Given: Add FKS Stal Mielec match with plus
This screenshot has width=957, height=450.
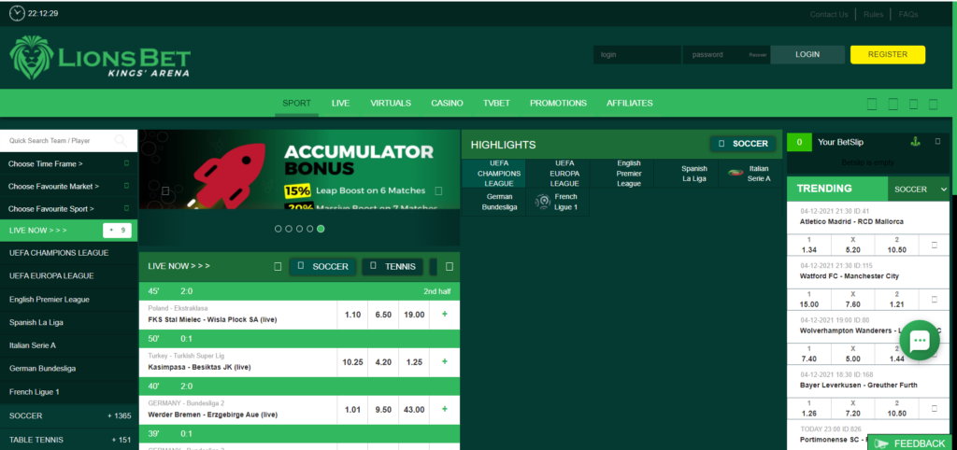Looking at the screenshot, I should [x=444, y=314].
